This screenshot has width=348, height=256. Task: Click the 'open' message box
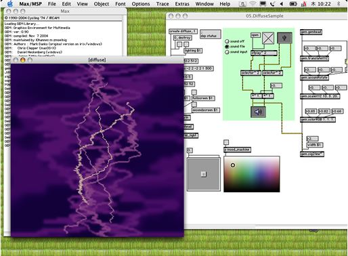255,35
